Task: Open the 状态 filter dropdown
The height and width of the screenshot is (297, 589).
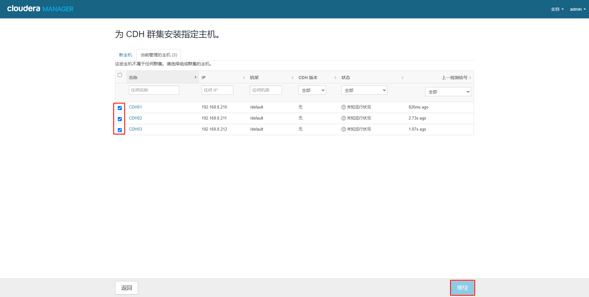Action: tap(364, 90)
